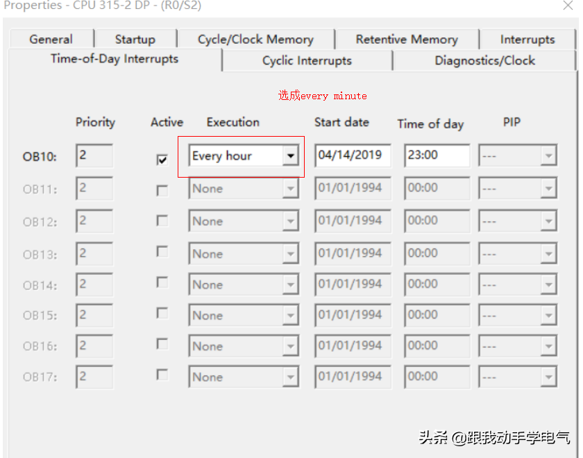Viewport: 583px width, 458px height.
Task: Open the Diagnostics/Clock tab
Action: click(x=484, y=60)
